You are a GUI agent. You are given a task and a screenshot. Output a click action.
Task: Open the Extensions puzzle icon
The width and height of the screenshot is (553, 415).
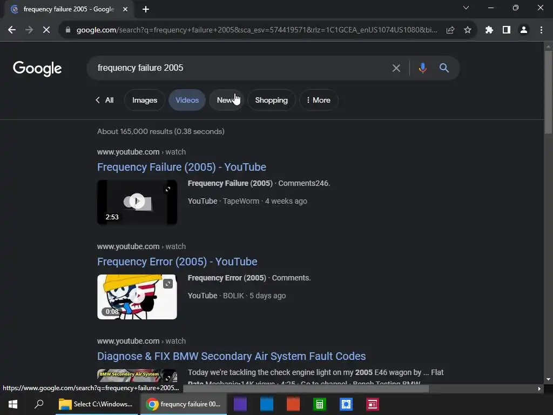[x=489, y=30]
